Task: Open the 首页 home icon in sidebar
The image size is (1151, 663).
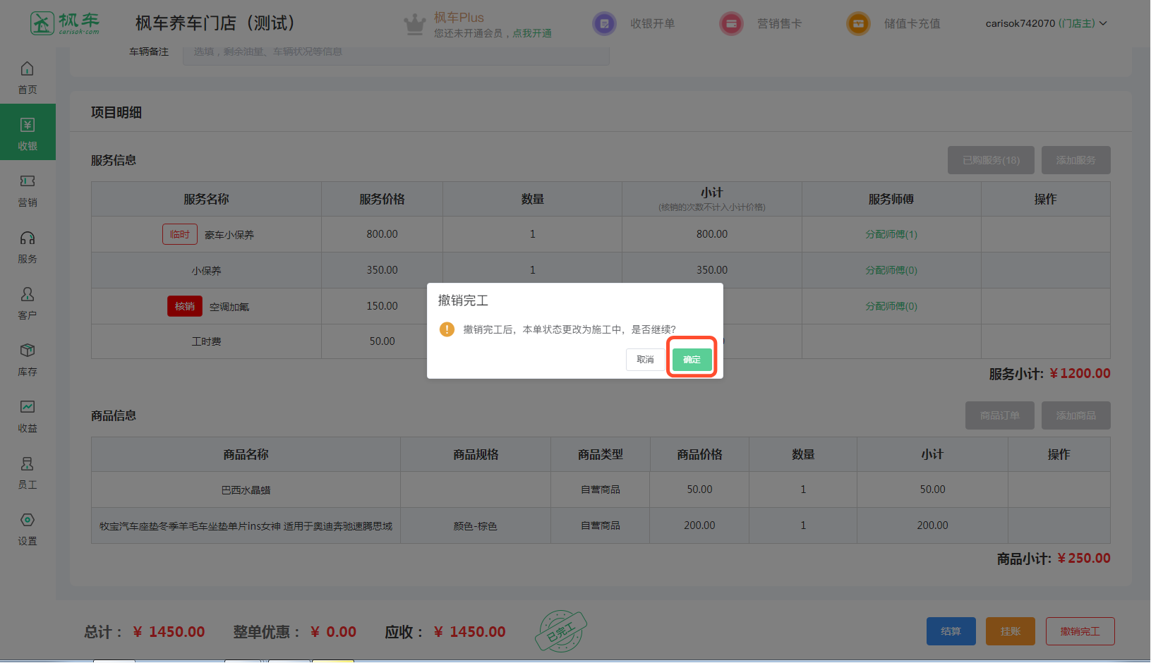Action: pyautogui.click(x=27, y=69)
